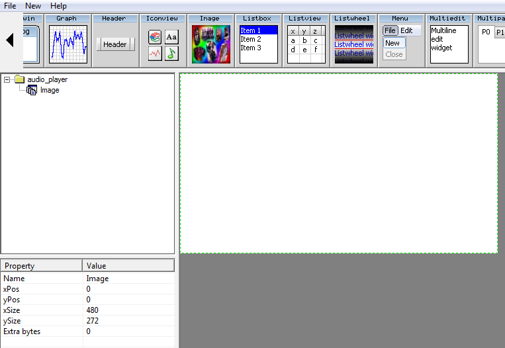Open the New menu

(x=33, y=6)
